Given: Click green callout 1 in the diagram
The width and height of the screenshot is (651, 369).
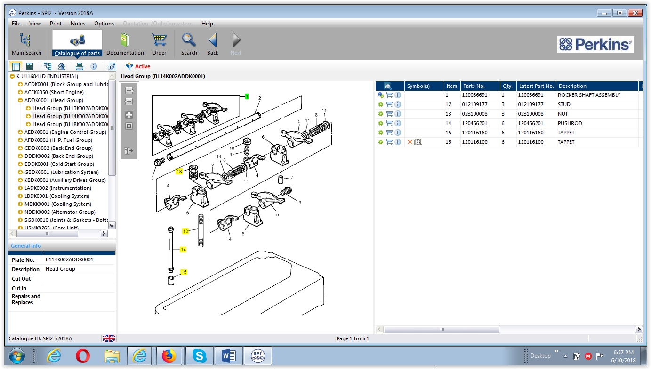Looking at the screenshot, I should point(247,96).
